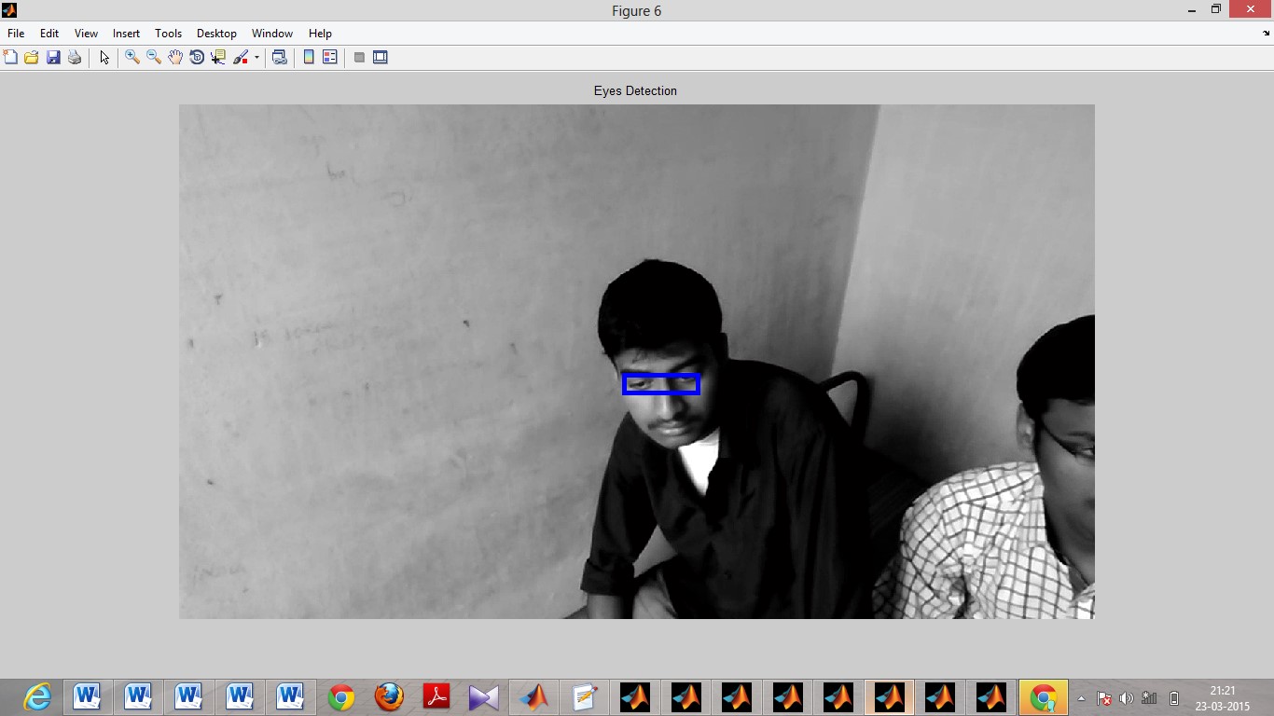
Task: Click the New Figure toolbar icon
Action: point(10,58)
